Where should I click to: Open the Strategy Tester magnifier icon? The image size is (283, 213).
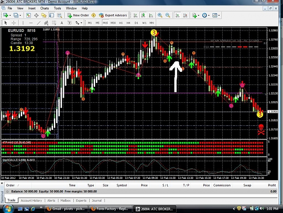tap(60, 15)
